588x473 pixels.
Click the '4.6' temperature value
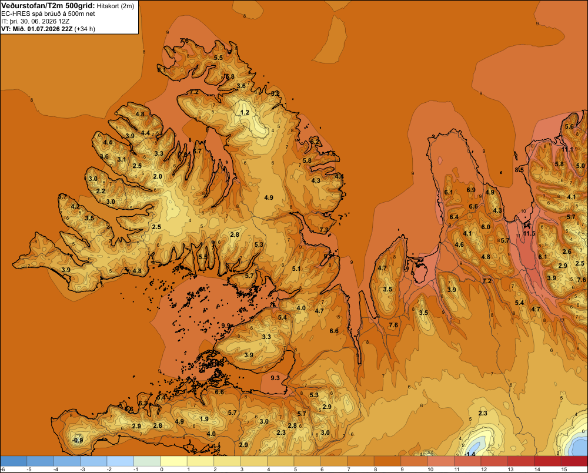click(x=459, y=245)
